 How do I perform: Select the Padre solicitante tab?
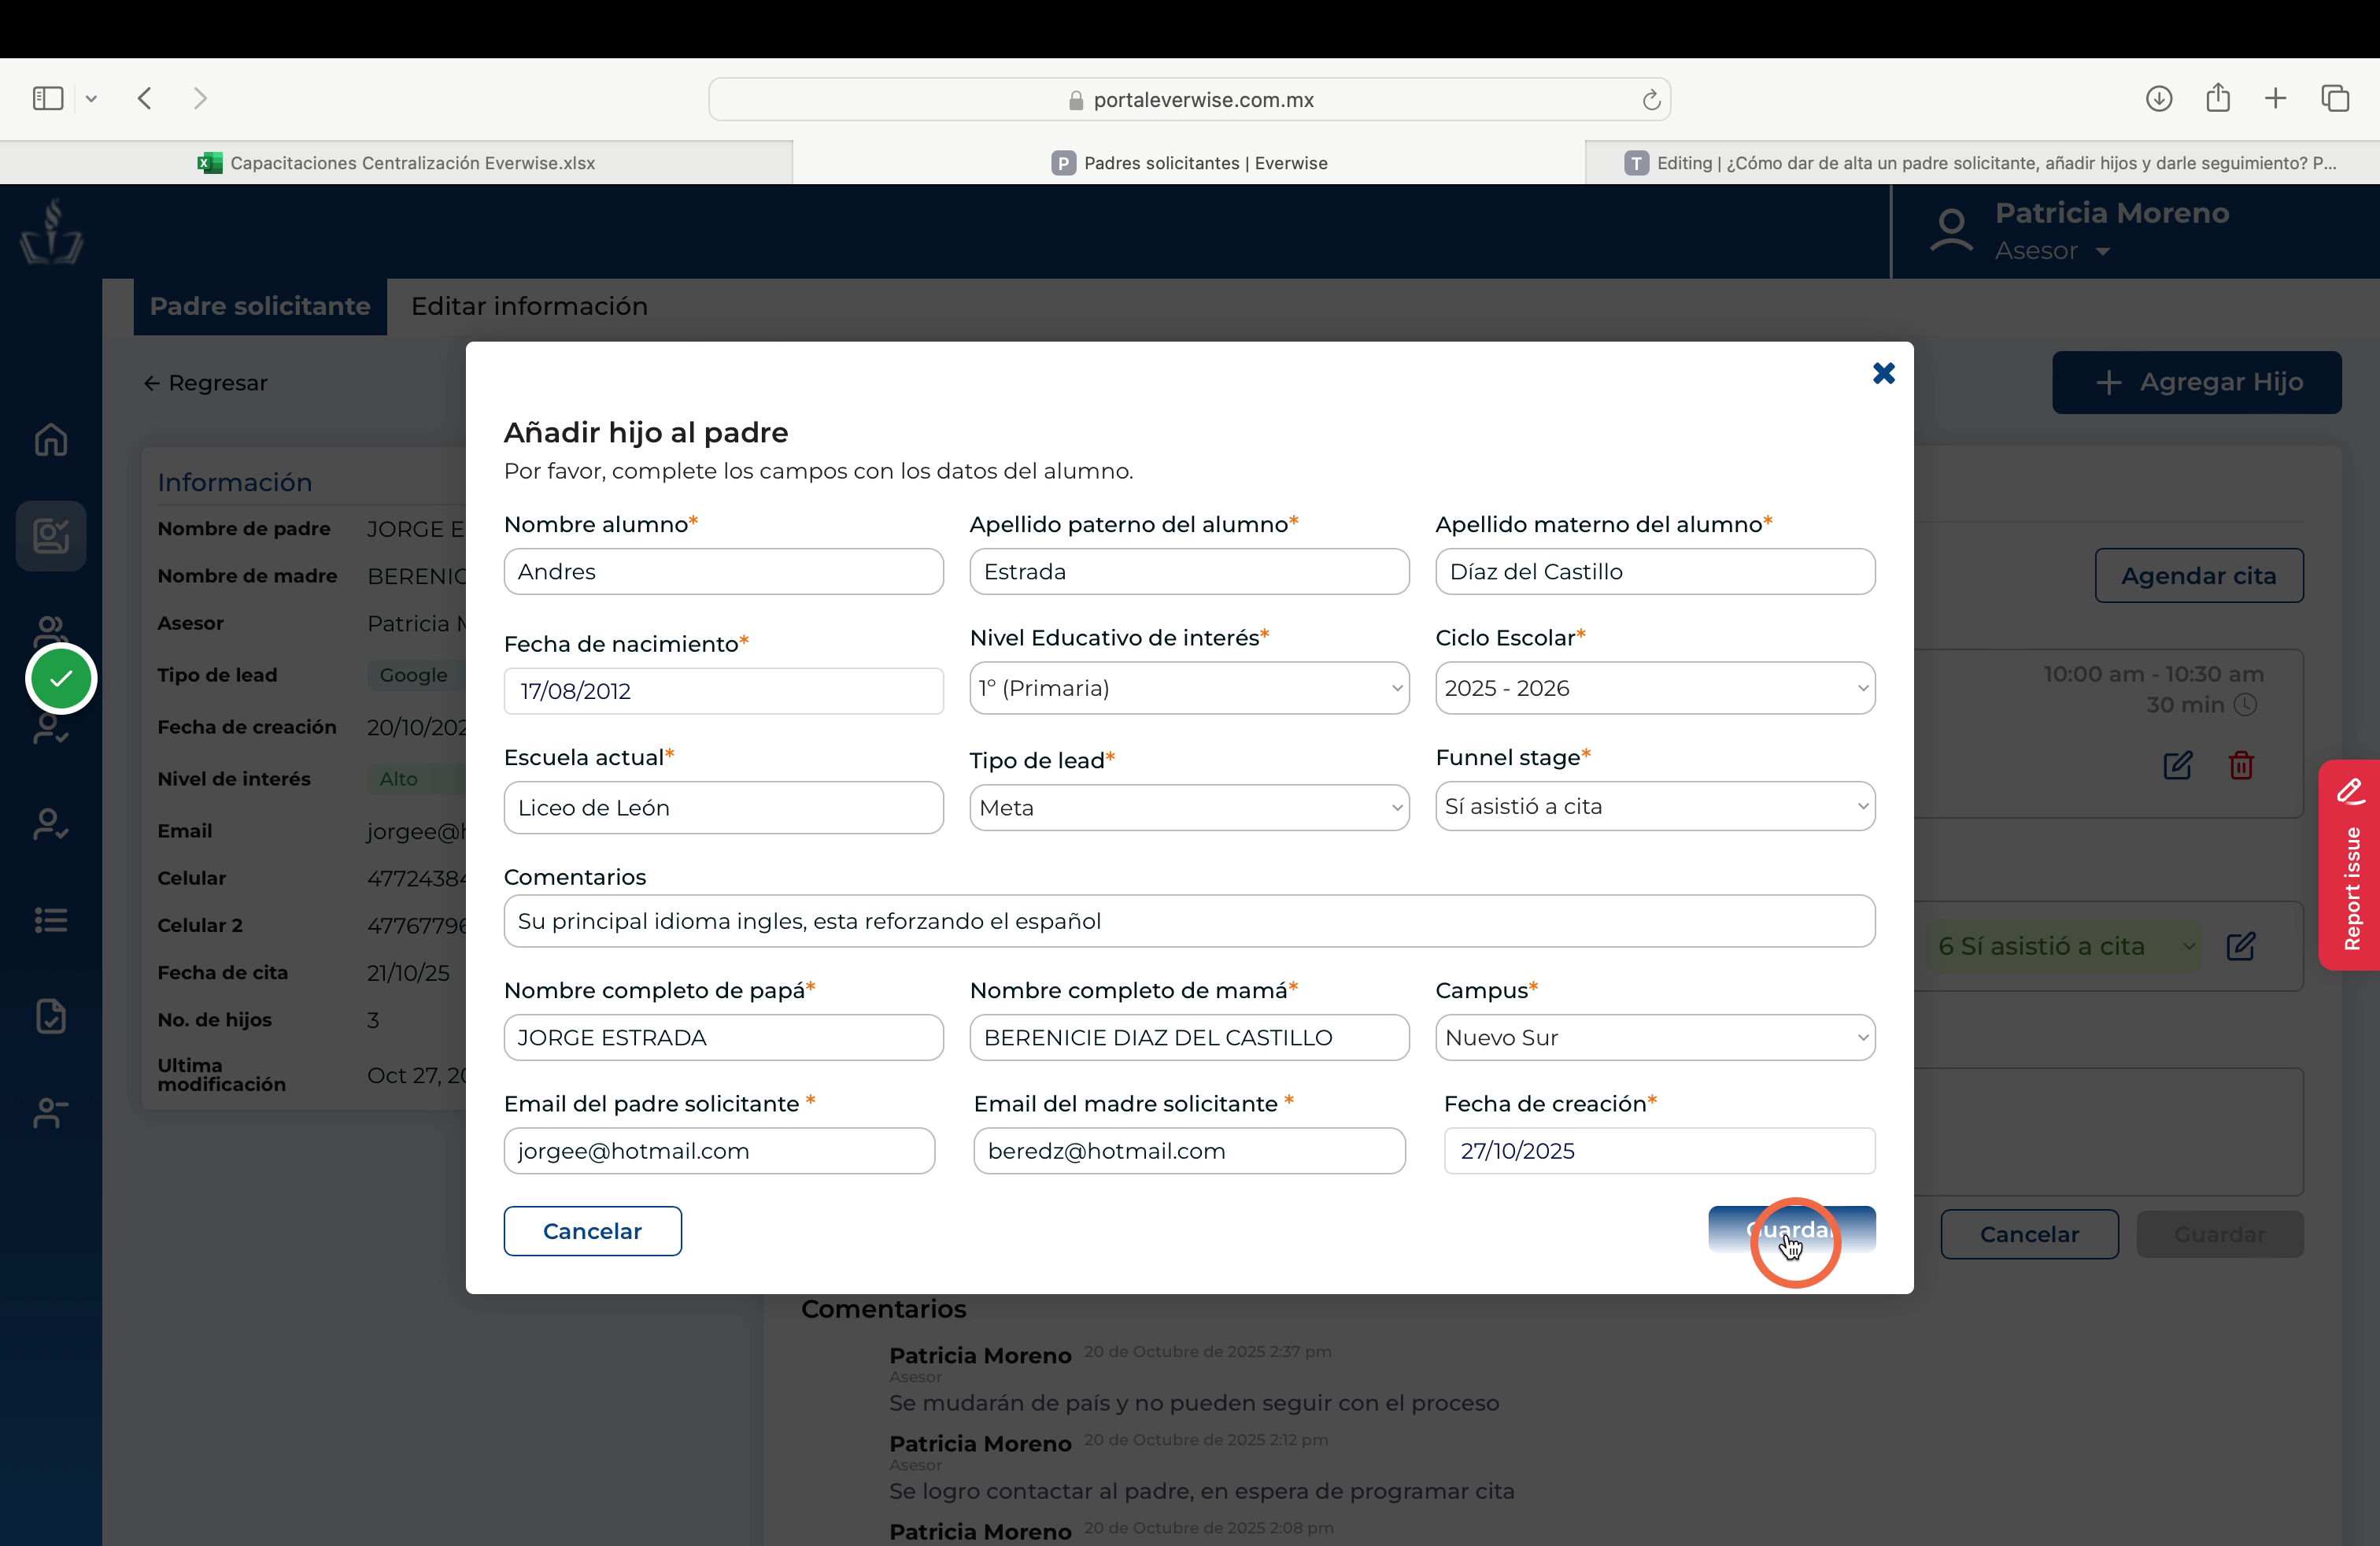click(260, 306)
